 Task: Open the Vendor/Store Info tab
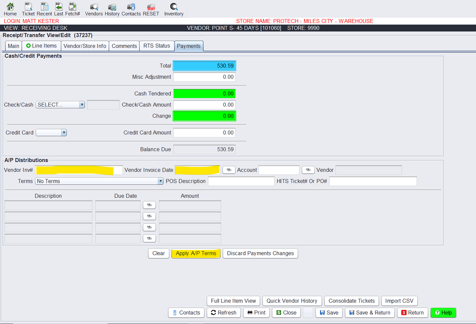(x=85, y=46)
